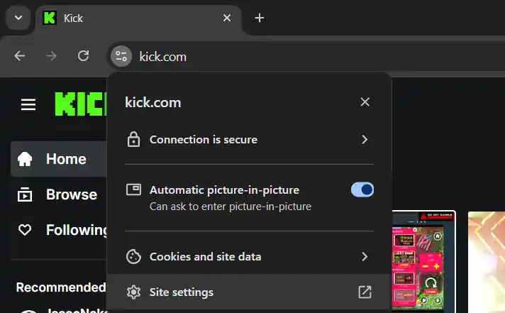Click 'Can ask to enter picture-in-picture' text
Viewport: 505px width, 313px height.
pyautogui.click(x=231, y=207)
